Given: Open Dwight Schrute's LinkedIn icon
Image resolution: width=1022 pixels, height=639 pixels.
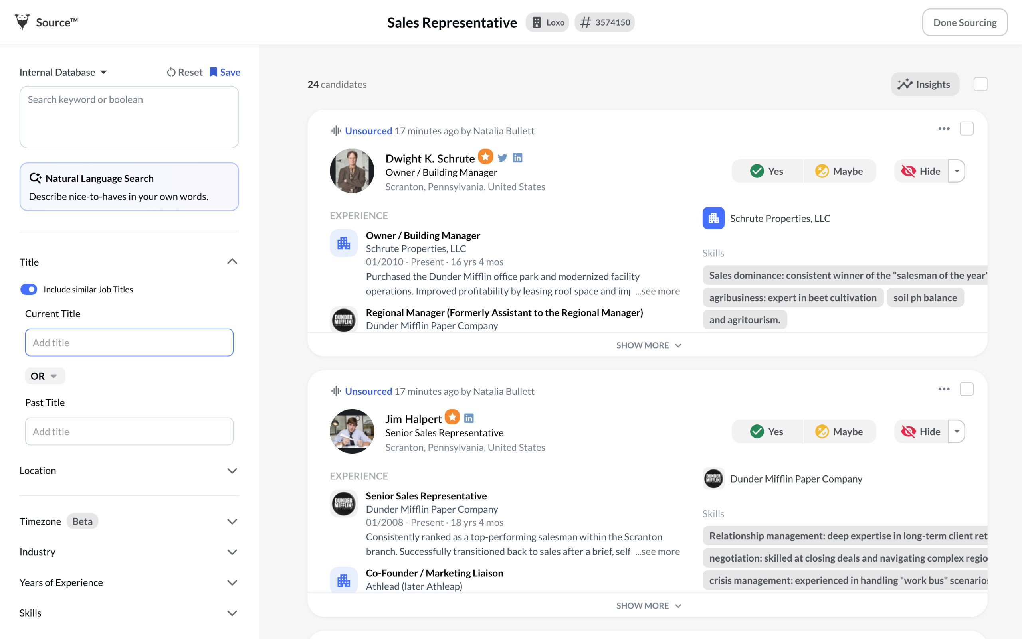Looking at the screenshot, I should (517, 158).
